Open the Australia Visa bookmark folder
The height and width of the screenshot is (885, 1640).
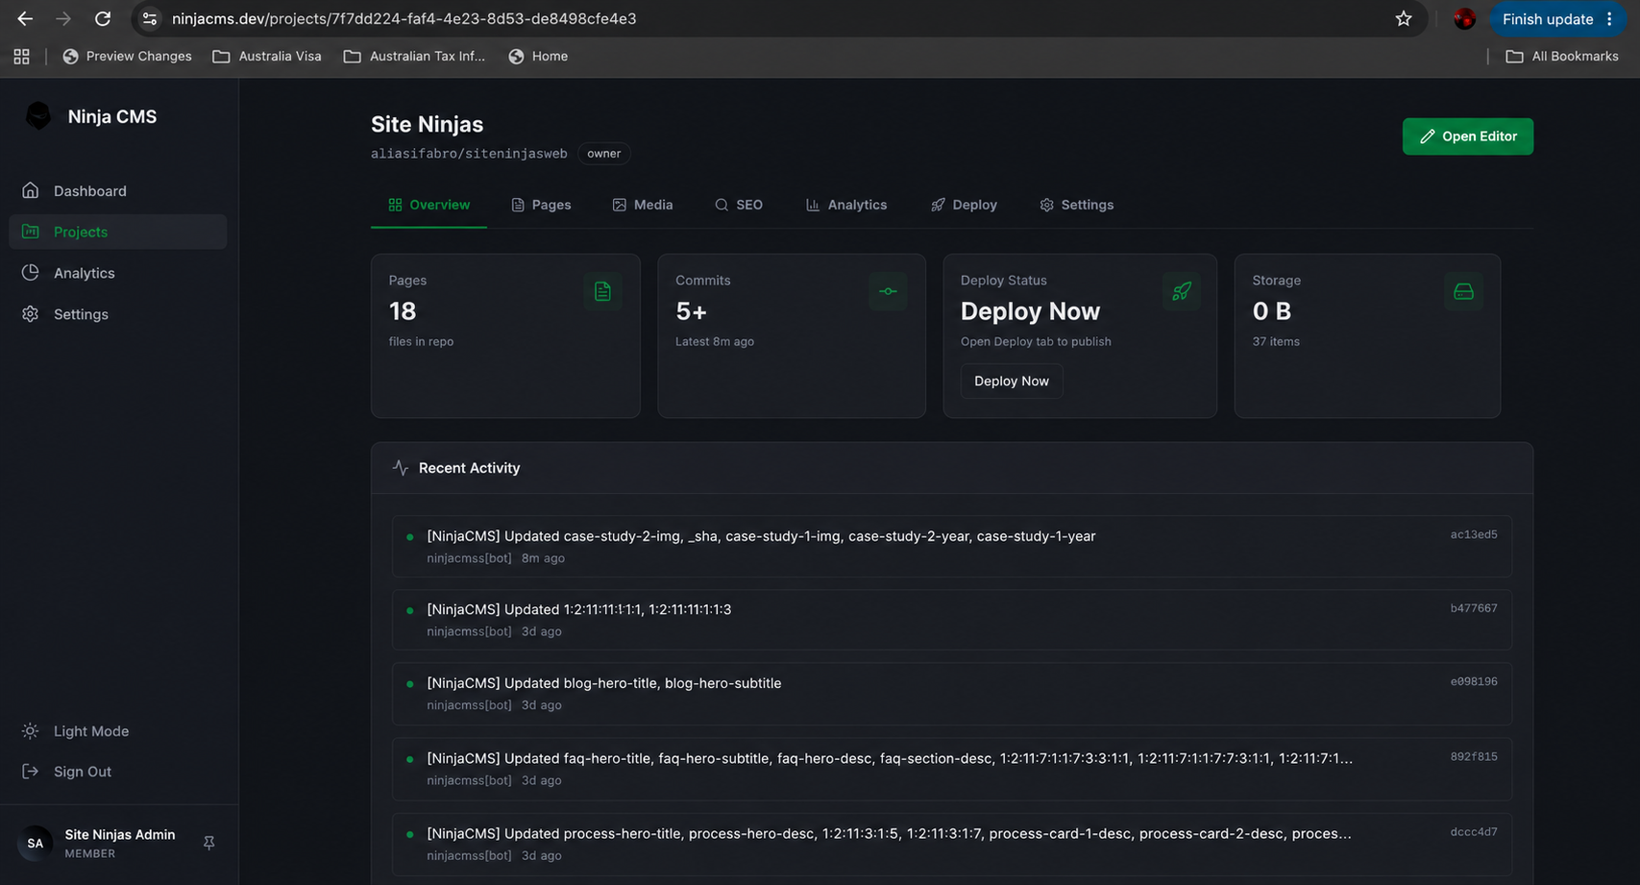267,57
